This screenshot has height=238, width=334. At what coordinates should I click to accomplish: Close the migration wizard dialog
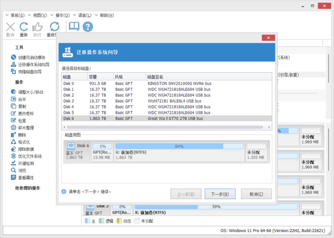[x=268, y=38]
